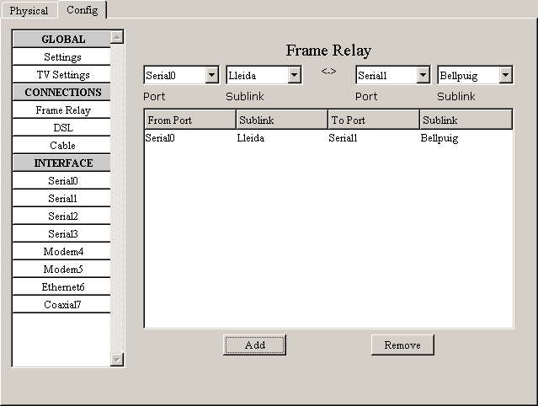Open Coaxial7 interface settings

(x=62, y=305)
